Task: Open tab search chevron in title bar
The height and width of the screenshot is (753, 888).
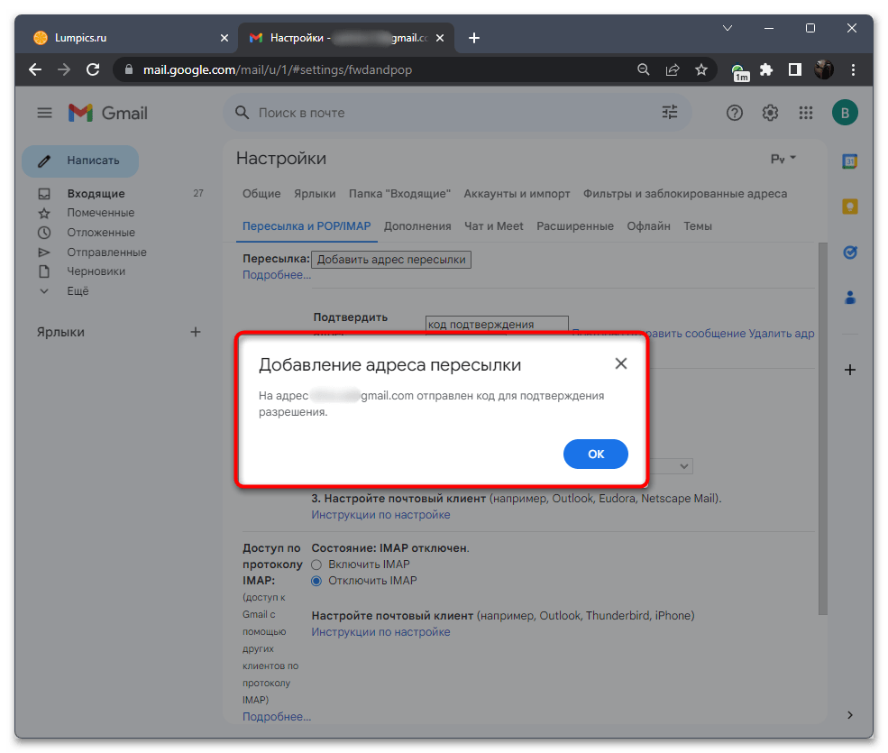Action: coord(728,28)
